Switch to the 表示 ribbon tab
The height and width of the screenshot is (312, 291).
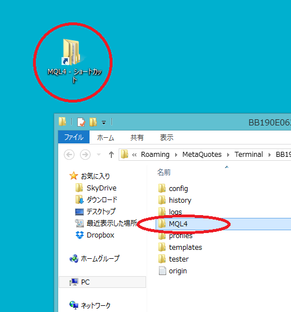[x=167, y=137]
